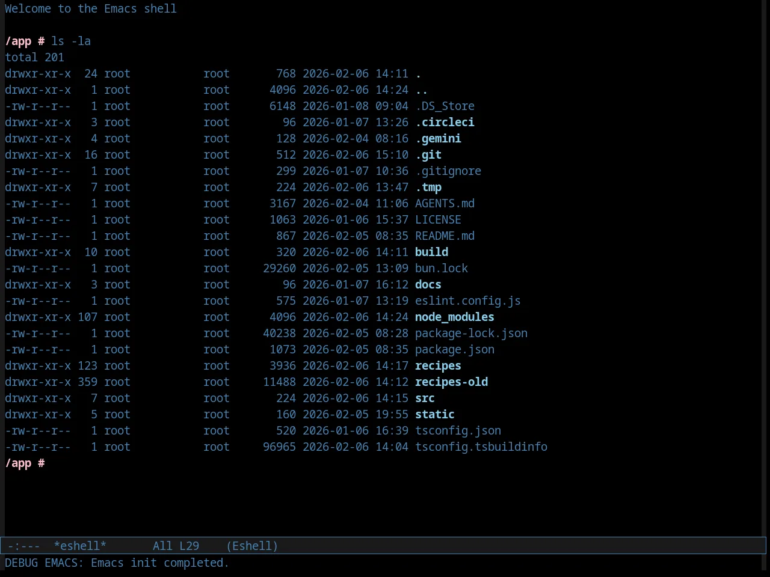
Task: Click the package-lock.json file name
Action: click(x=471, y=333)
